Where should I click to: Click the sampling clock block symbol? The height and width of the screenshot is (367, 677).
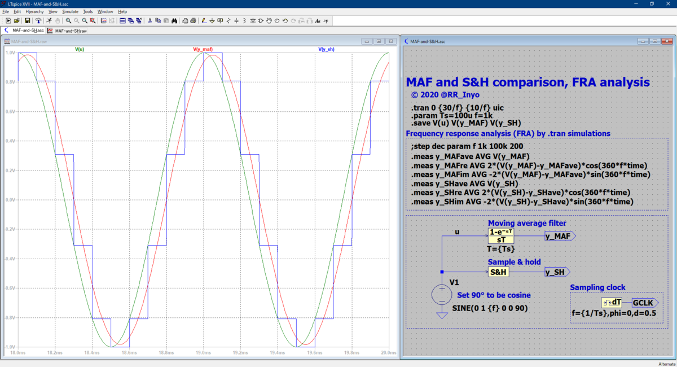click(x=612, y=303)
